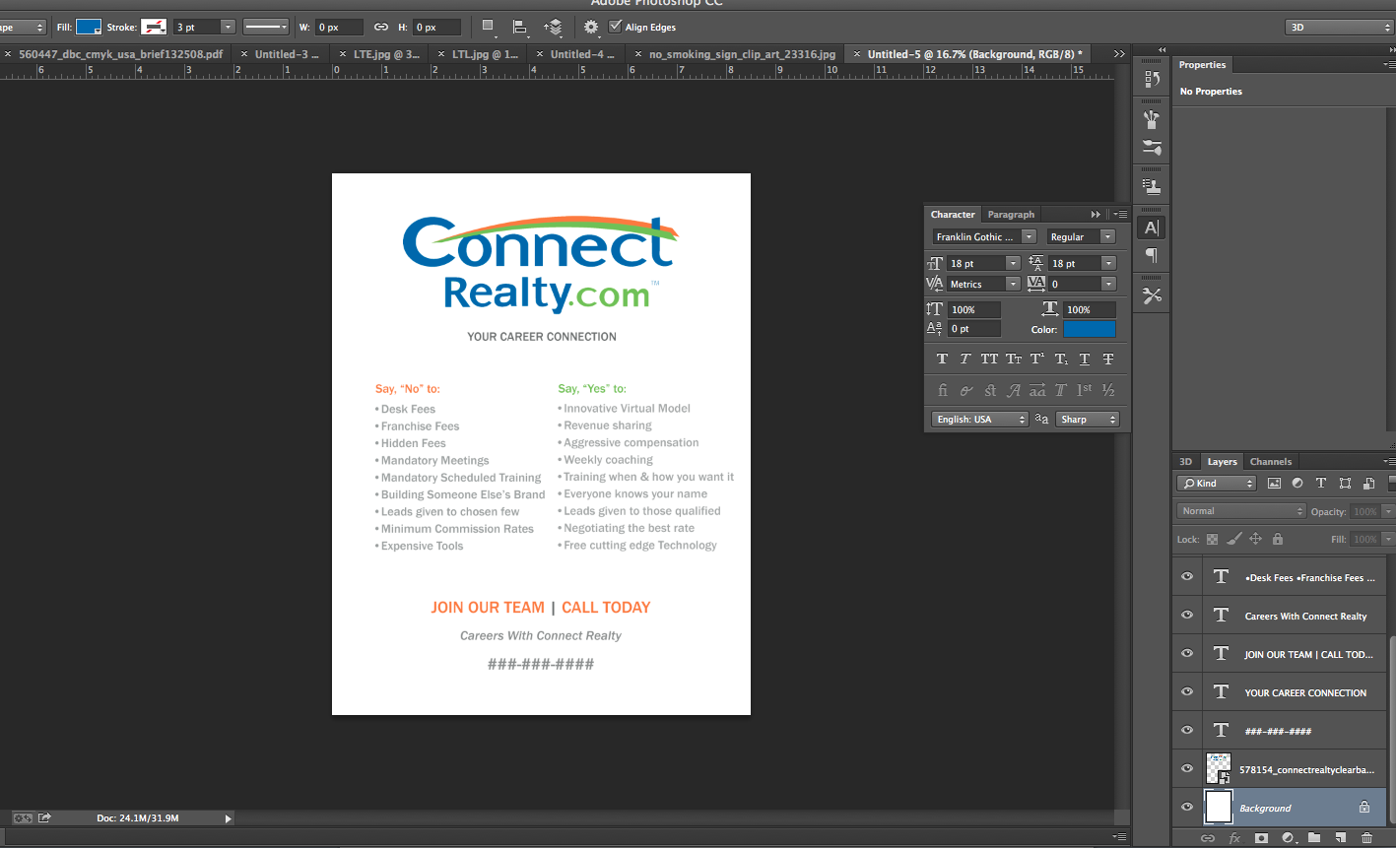Uncheck the Align Edges checkbox
The width and height of the screenshot is (1396, 848).
coord(616,27)
